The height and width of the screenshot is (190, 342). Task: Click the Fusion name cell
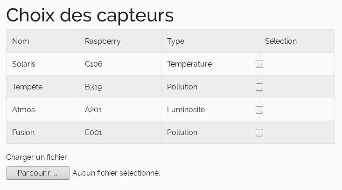click(23, 132)
